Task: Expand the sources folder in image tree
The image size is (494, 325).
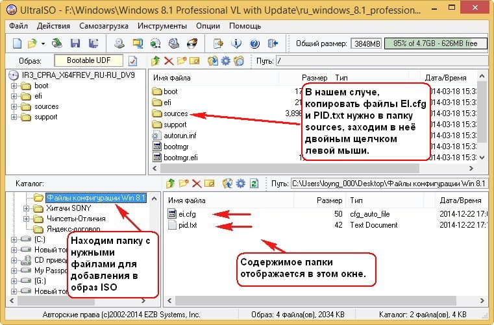Action: [x=14, y=106]
